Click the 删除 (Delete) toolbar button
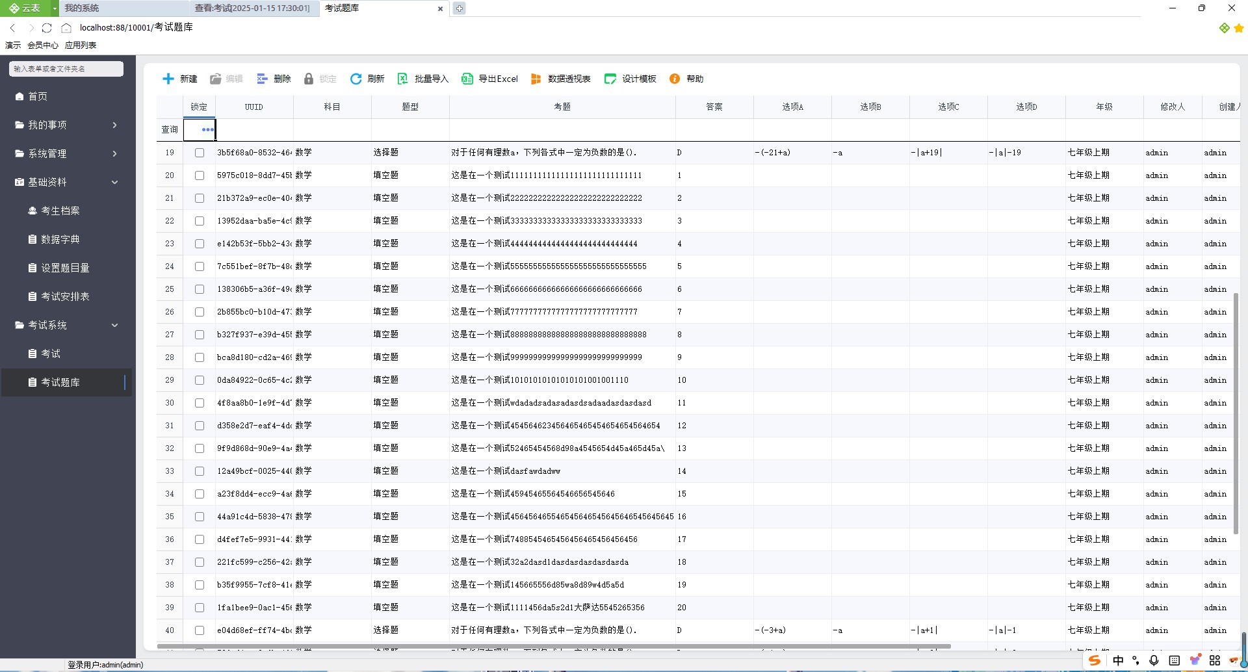 click(274, 79)
